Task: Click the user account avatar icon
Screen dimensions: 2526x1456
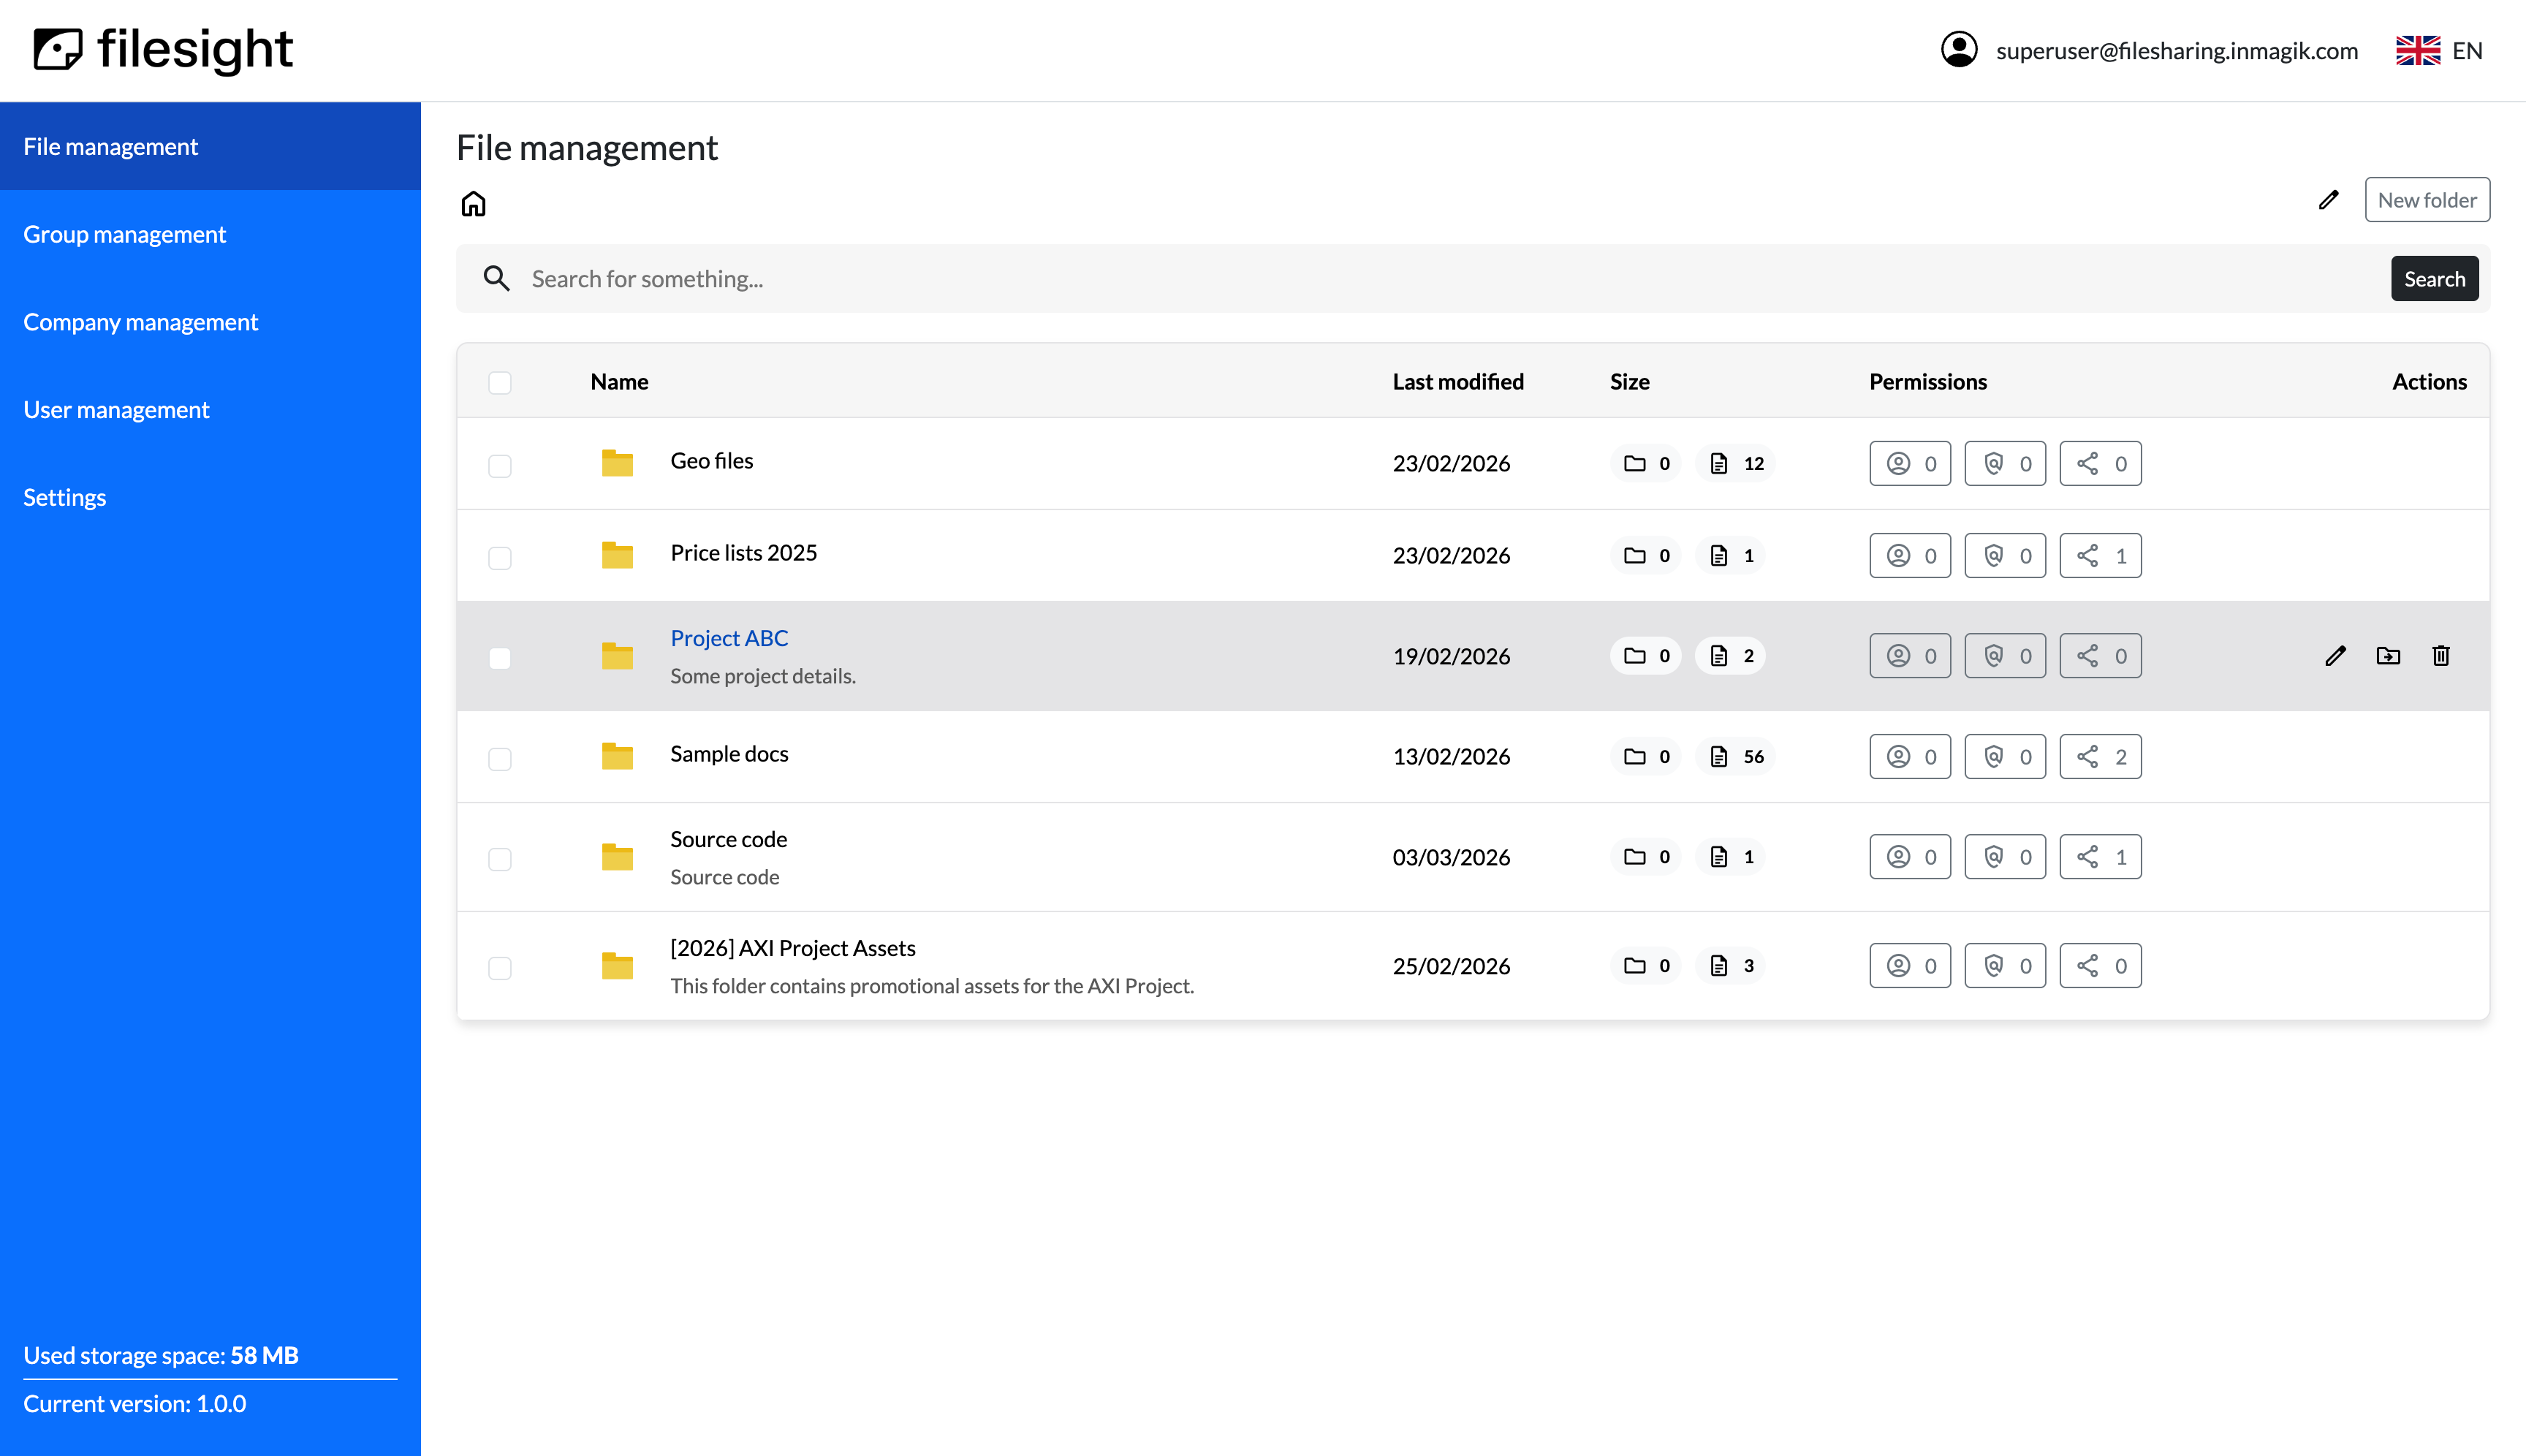Action: pyautogui.click(x=1959, y=50)
